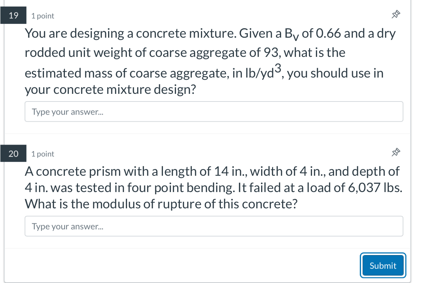The width and height of the screenshot is (424, 283).
Task: Select the 1 point label of question 19
Action: point(42,16)
